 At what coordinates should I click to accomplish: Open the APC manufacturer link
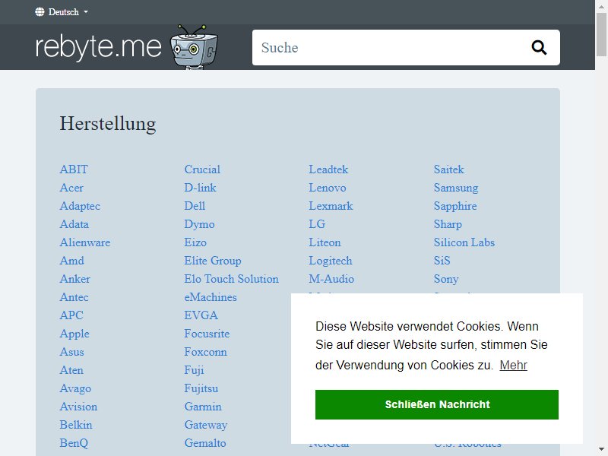(71, 315)
